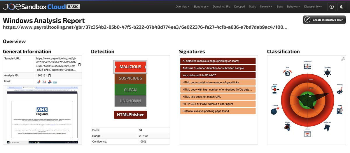Go to the Stats section
Image resolution: width=350 pixels, height=153 pixels.
pyautogui.click(x=280, y=6)
